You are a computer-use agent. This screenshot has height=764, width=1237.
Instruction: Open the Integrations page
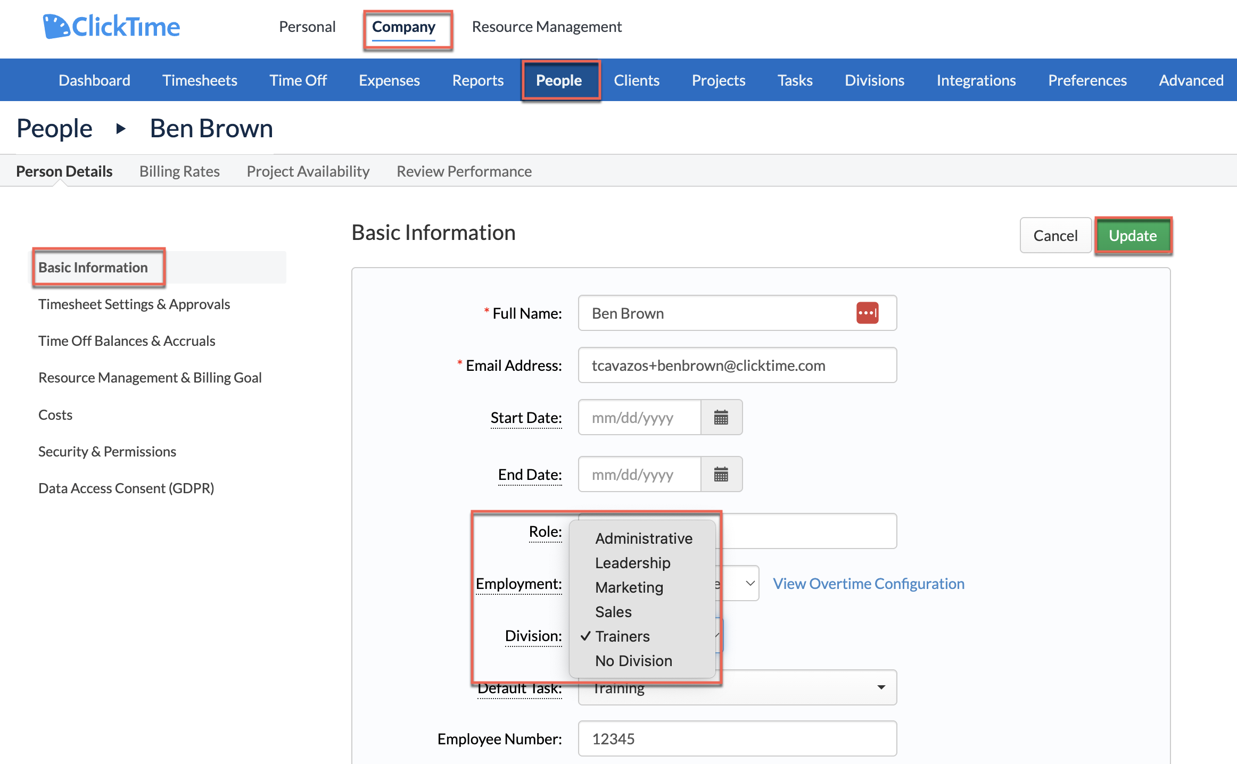coord(976,80)
